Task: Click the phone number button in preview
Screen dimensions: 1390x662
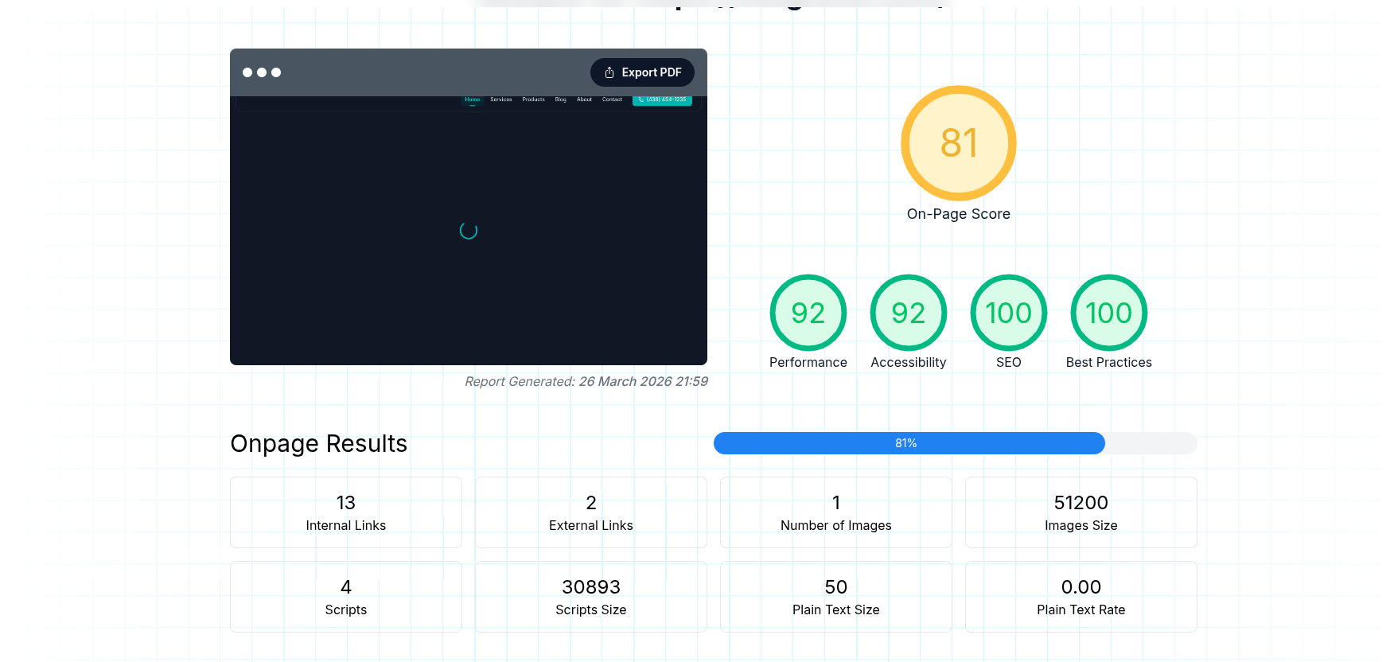Action: [x=662, y=100]
